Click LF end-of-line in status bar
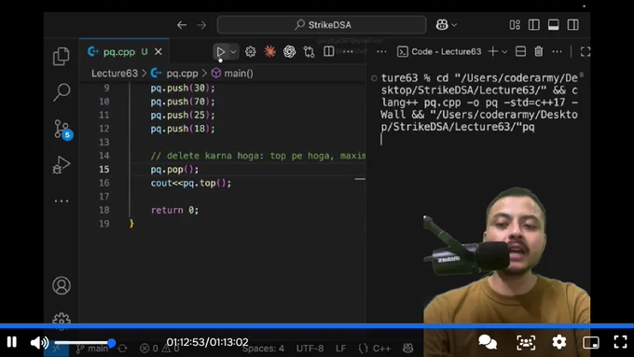The width and height of the screenshot is (634, 357). point(341,348)
